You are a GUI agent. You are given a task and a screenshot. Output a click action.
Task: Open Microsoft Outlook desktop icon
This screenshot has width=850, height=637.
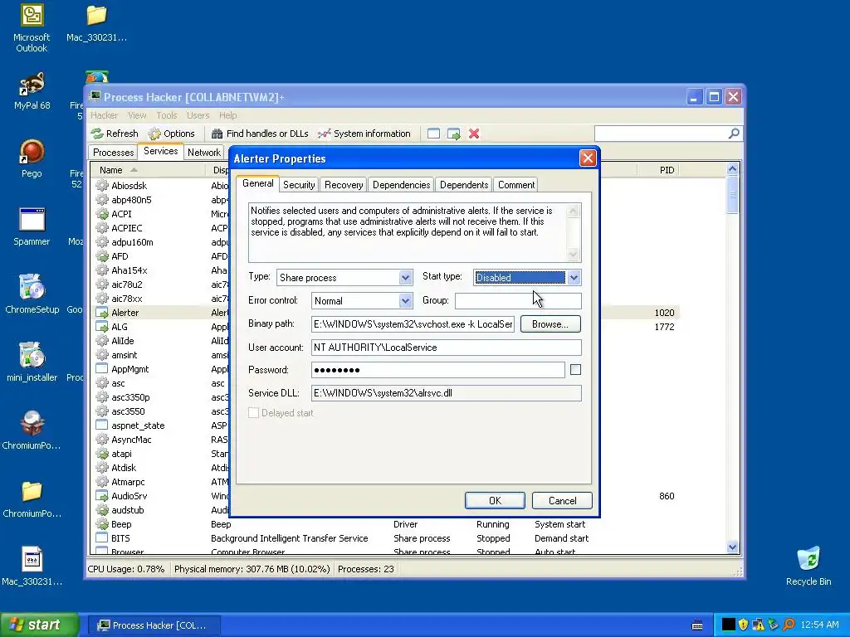pos(32,28)
